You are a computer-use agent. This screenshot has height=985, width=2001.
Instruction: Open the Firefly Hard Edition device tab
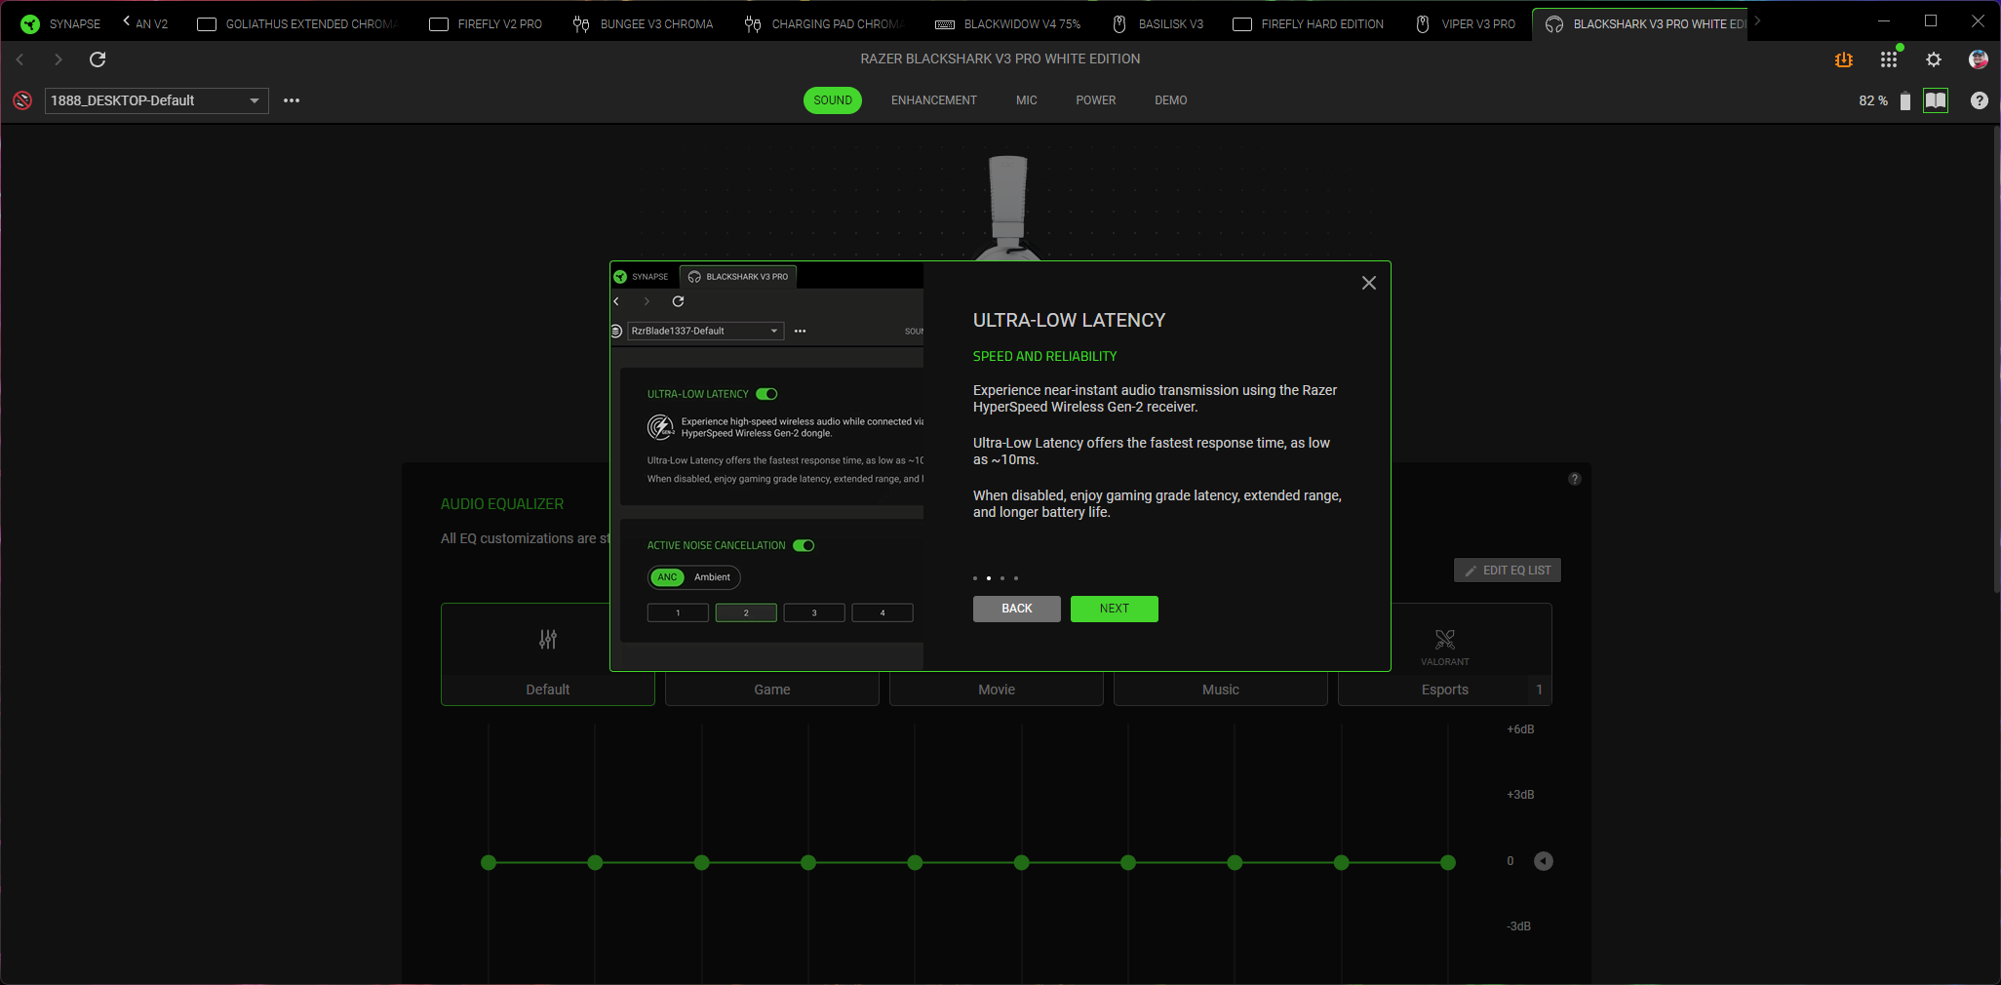point(1309,23)
